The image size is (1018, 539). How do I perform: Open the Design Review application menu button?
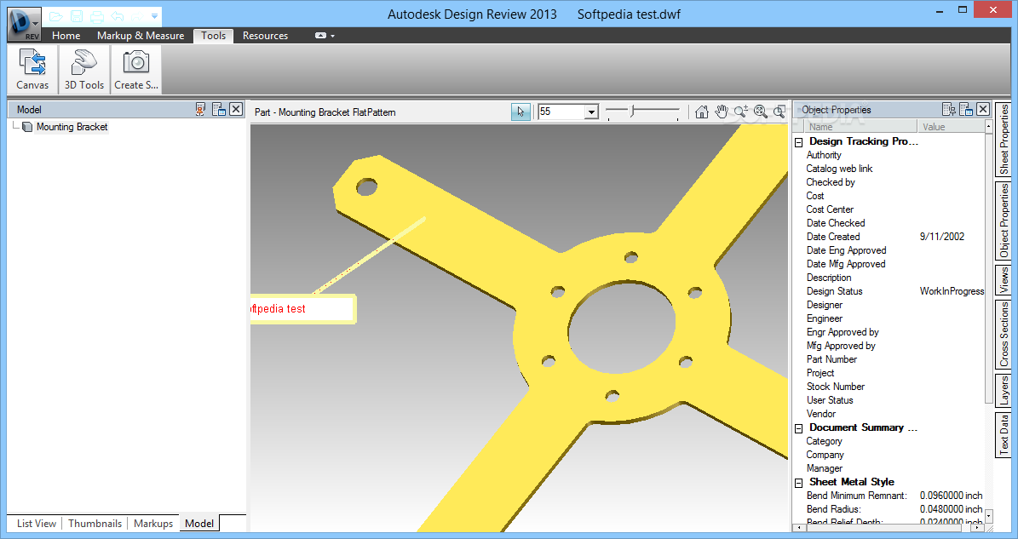(x=24, y=24)
